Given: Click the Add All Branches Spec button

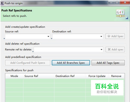Looking at the screenshot, I should tap(71, 63).
